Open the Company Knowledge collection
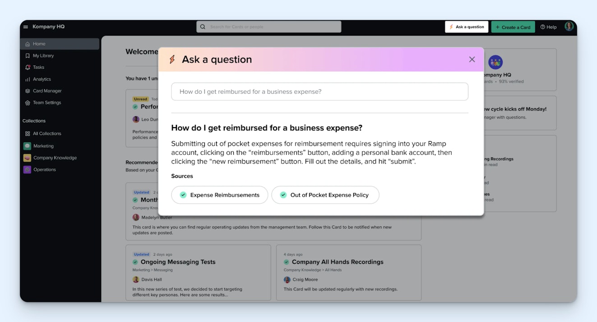597x322 pixels. tap(55, 158)
